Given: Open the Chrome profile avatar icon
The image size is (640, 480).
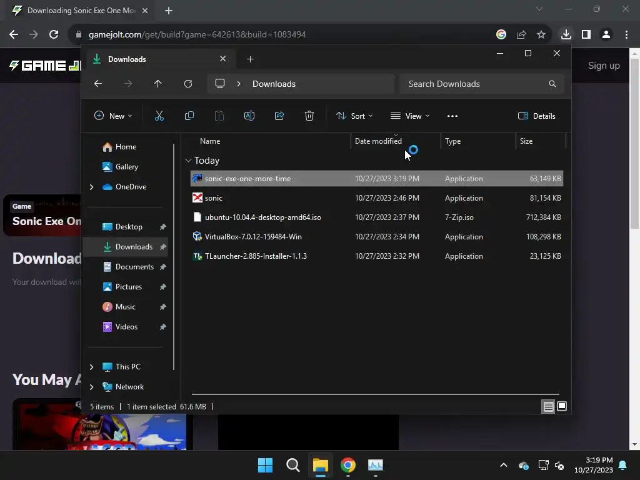Looking at the screenshot, I should pyautogui.click(x=606, y=34).
